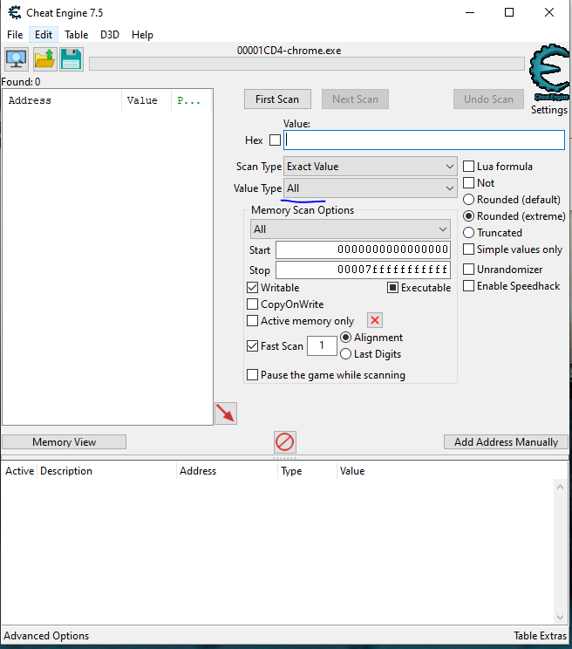572x649 pixels.
Task: Check the Not option
Action: coord(468,183)
